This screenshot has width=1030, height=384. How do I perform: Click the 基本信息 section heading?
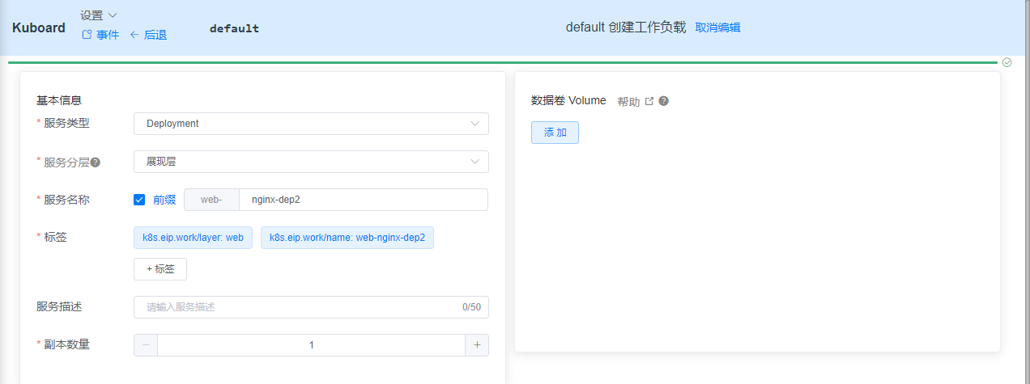coord(59,101)
